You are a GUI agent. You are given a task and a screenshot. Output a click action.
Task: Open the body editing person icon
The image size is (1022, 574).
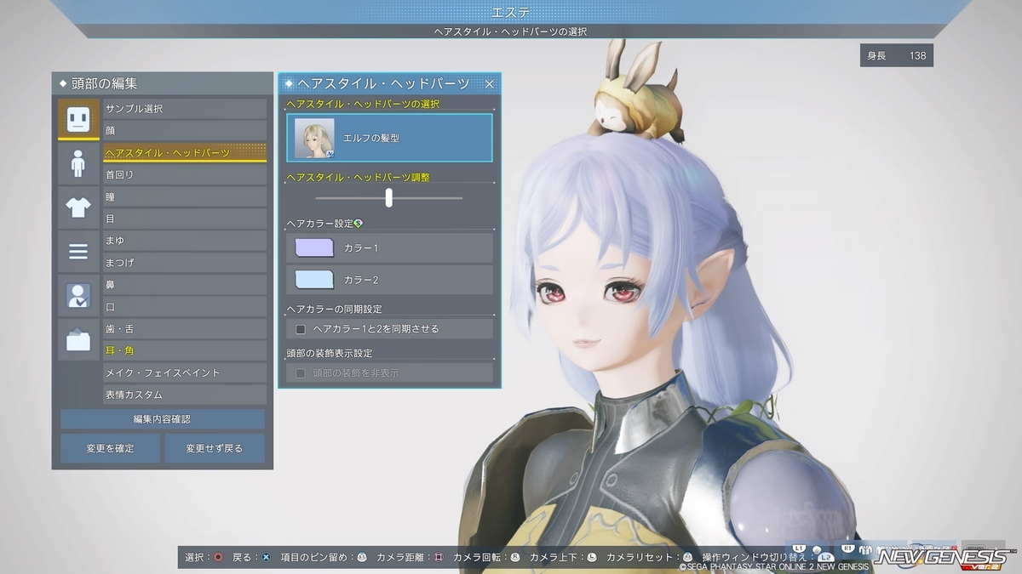click(x=78, y=163)
